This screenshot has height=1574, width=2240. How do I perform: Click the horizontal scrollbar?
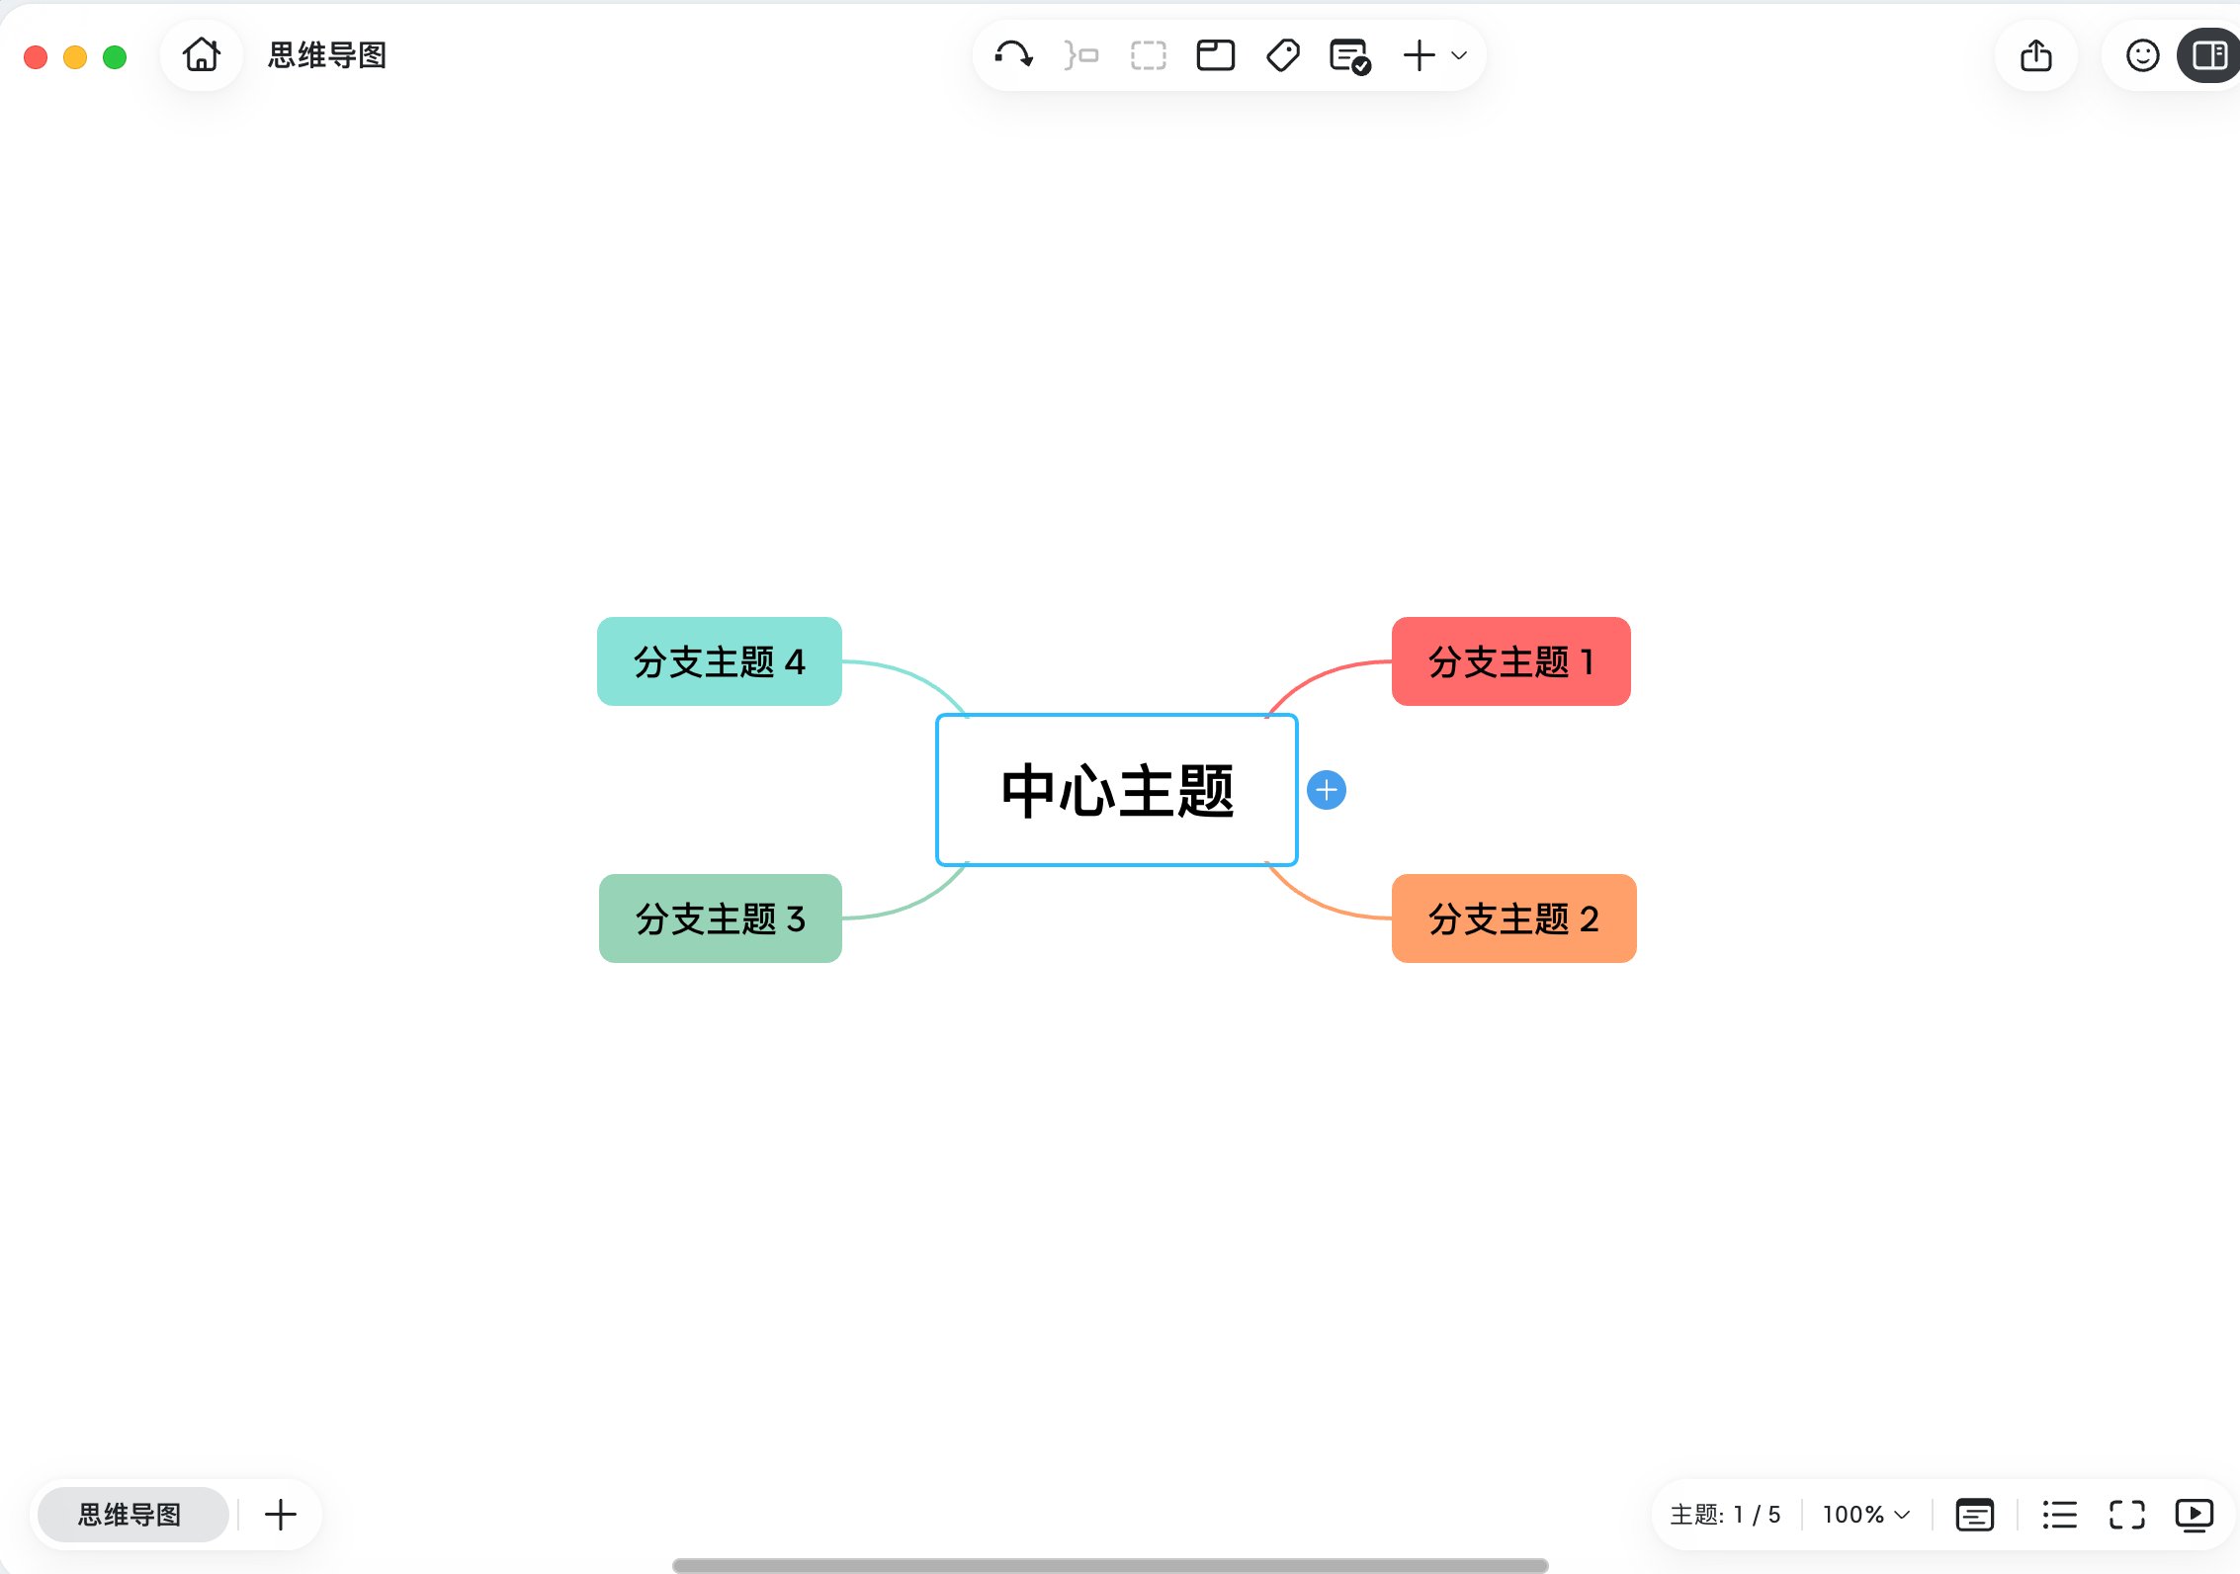coord(1110,1565)
